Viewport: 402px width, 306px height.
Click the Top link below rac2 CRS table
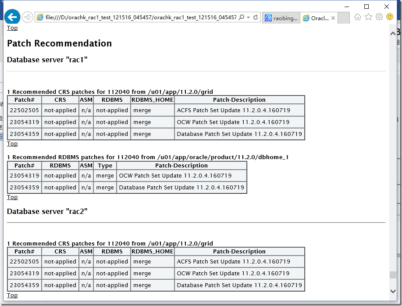pos(12,295)
